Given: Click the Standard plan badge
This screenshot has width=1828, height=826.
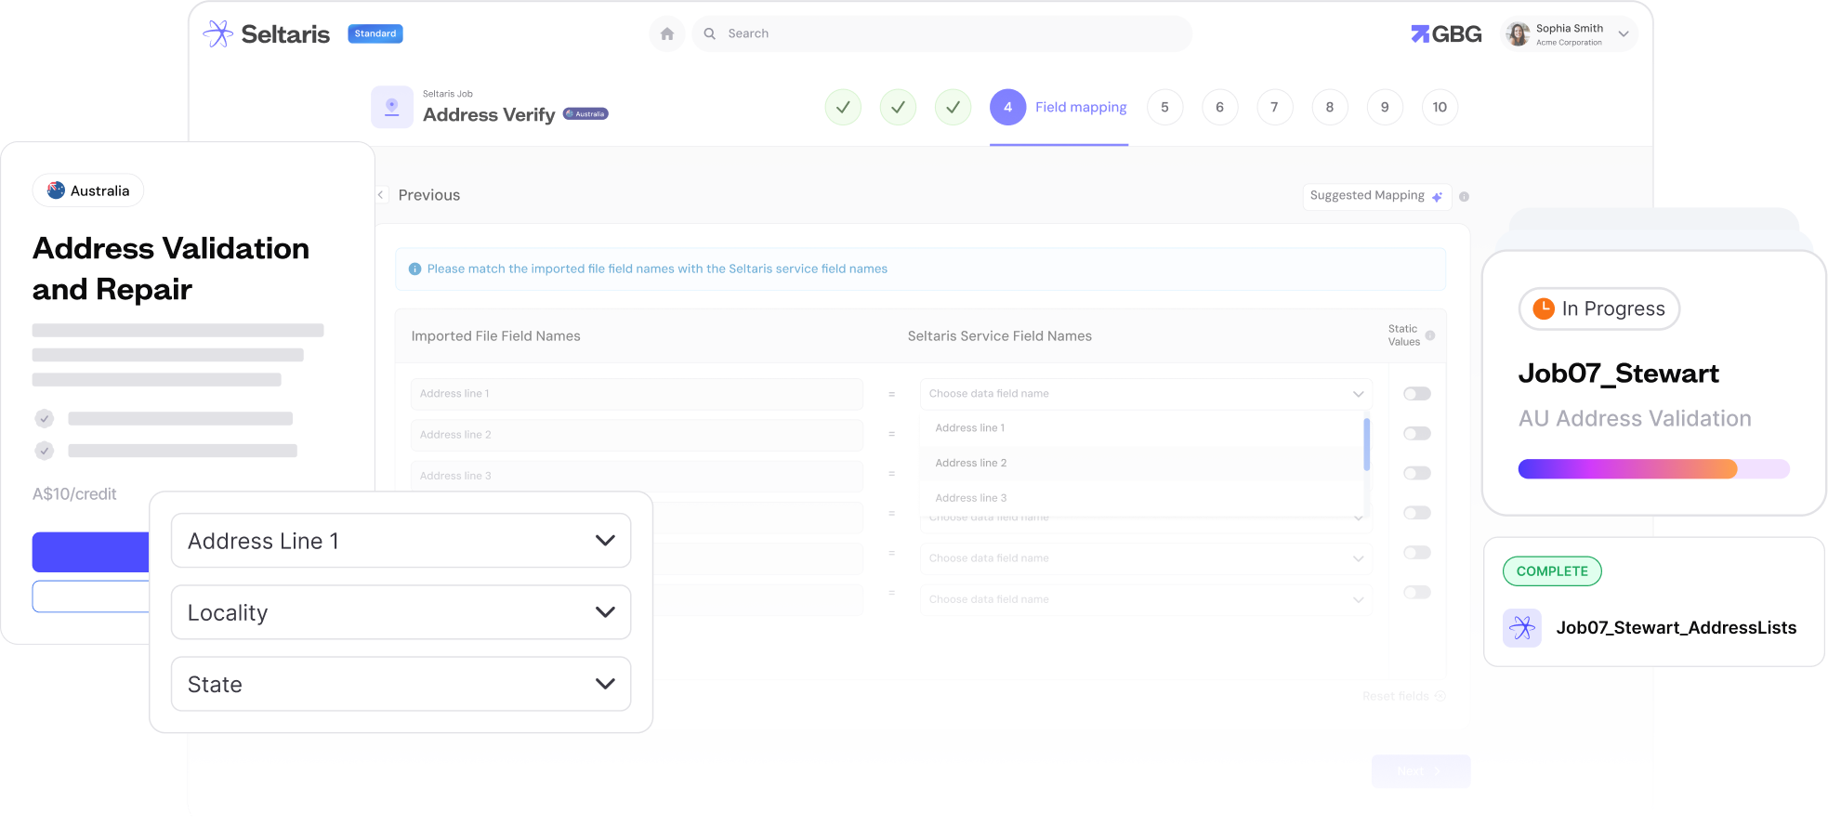Looking at the screenshot, I should [x=375, y=33].
